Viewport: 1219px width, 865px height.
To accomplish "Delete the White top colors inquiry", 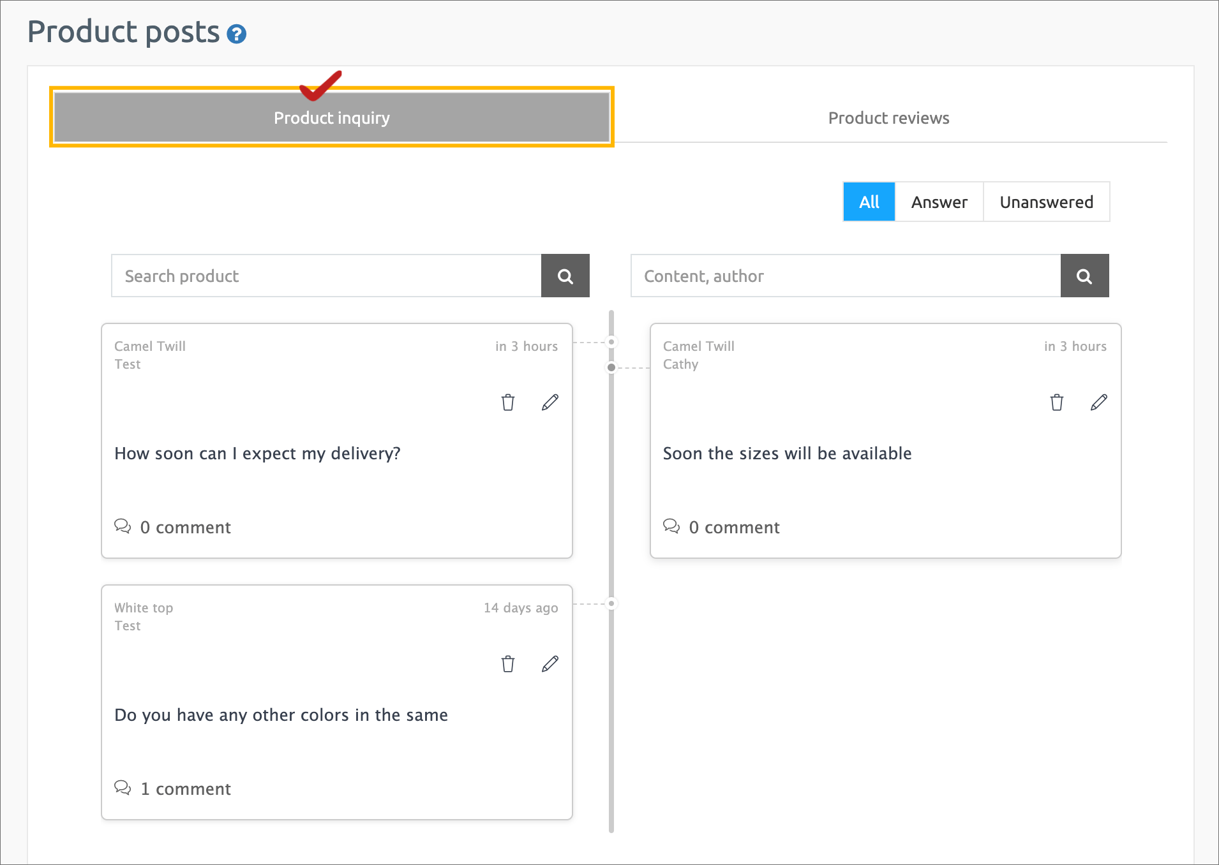I will coord(508,664).
